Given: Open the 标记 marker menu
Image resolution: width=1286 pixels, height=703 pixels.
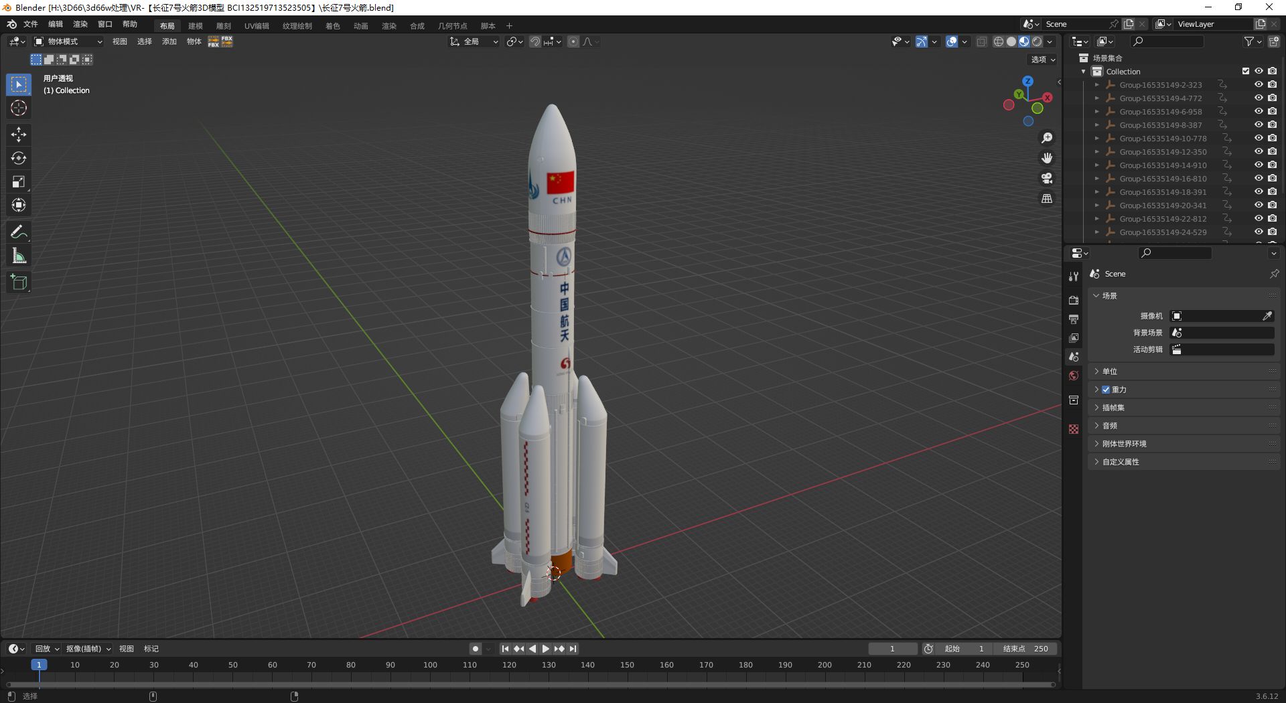Looking at the screenshot, I should click(151, 649).
